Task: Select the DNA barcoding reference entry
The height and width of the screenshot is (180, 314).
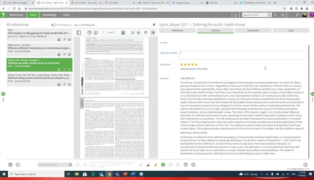Action: (x=39, y=80)
